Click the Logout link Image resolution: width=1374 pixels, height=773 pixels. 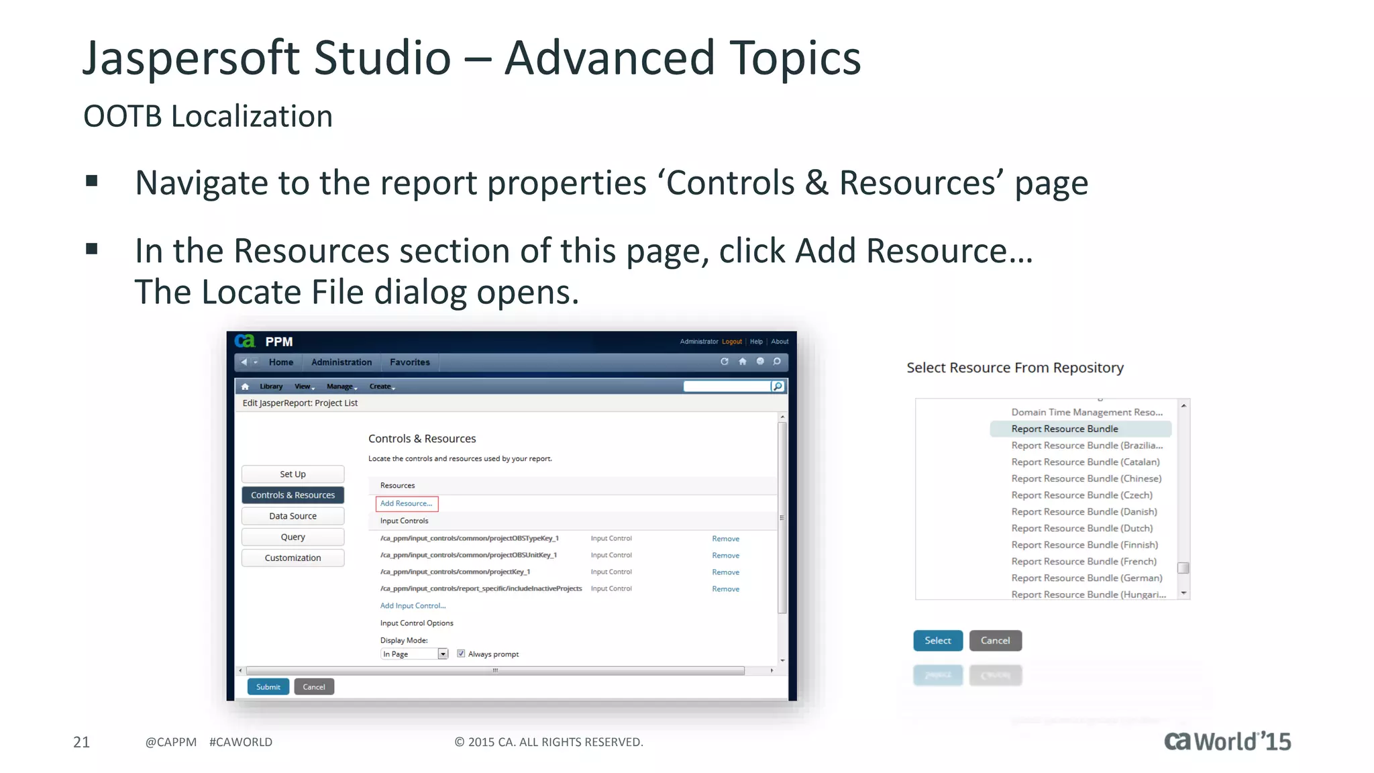tap(732, 342)
